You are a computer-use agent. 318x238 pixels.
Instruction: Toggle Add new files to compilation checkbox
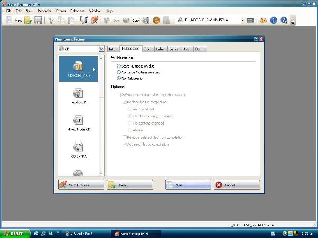coord(125,144)
